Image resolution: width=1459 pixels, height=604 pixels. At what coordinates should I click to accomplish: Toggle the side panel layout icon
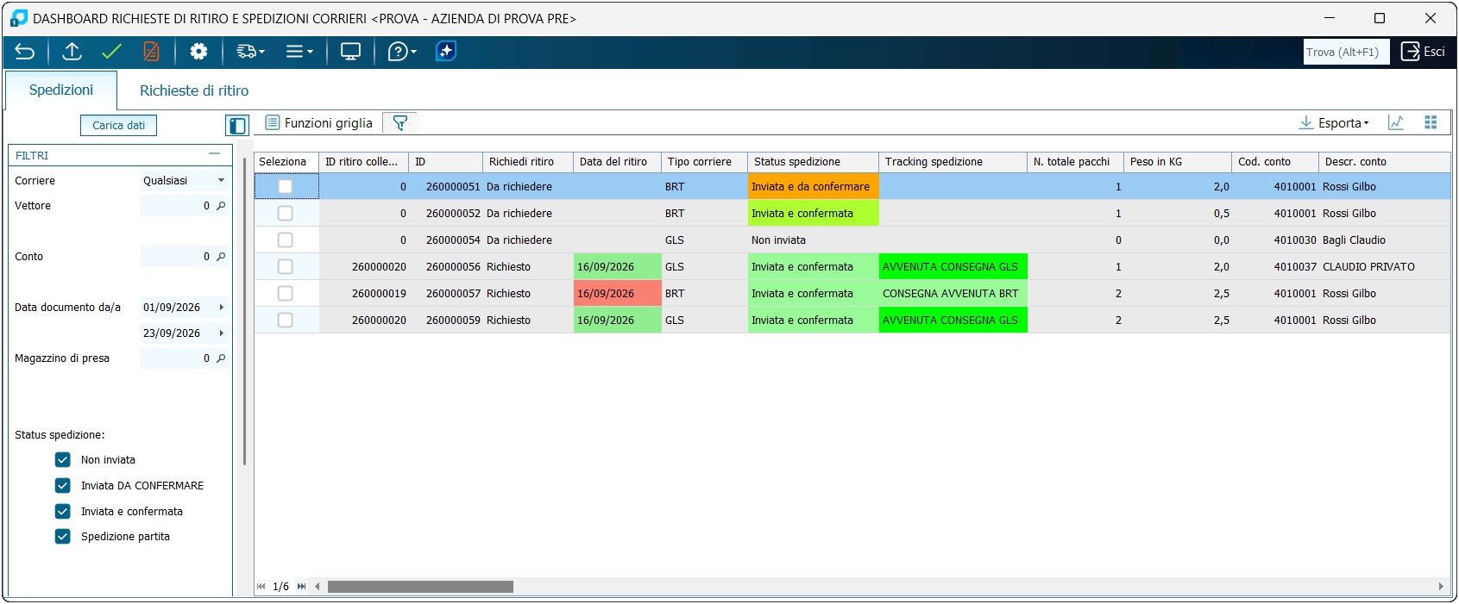point(237,126)
